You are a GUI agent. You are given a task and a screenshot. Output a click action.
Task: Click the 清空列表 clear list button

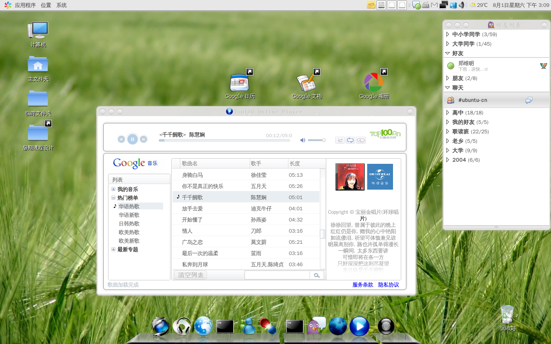[x=190, y=275]
